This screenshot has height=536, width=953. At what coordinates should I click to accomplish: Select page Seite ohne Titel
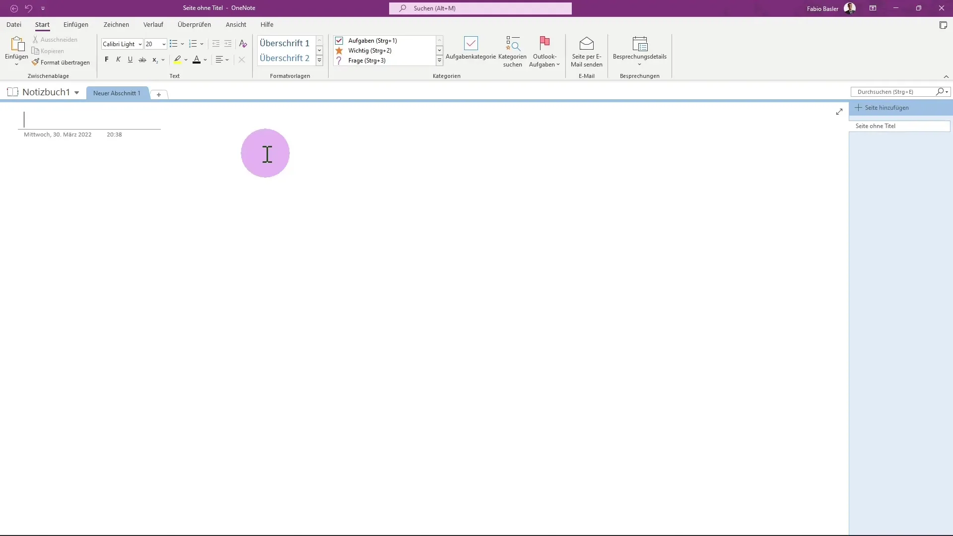[x=899, y=126]
